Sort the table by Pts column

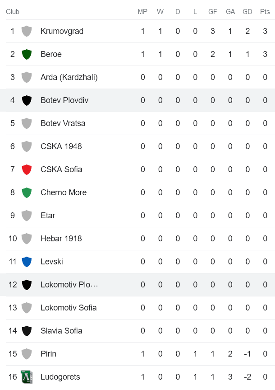(265, 12)
